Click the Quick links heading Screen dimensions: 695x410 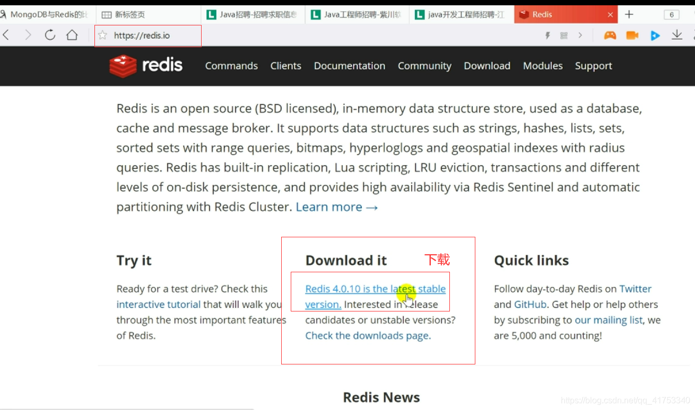tap(532, 260)
